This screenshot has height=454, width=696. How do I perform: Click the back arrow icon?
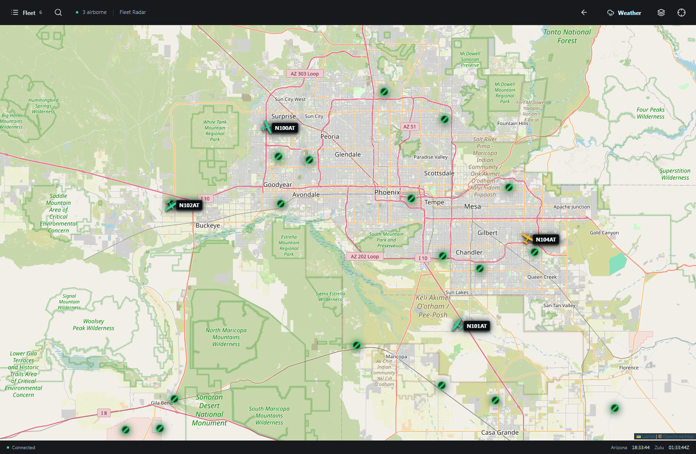click(x=584, y=13)
